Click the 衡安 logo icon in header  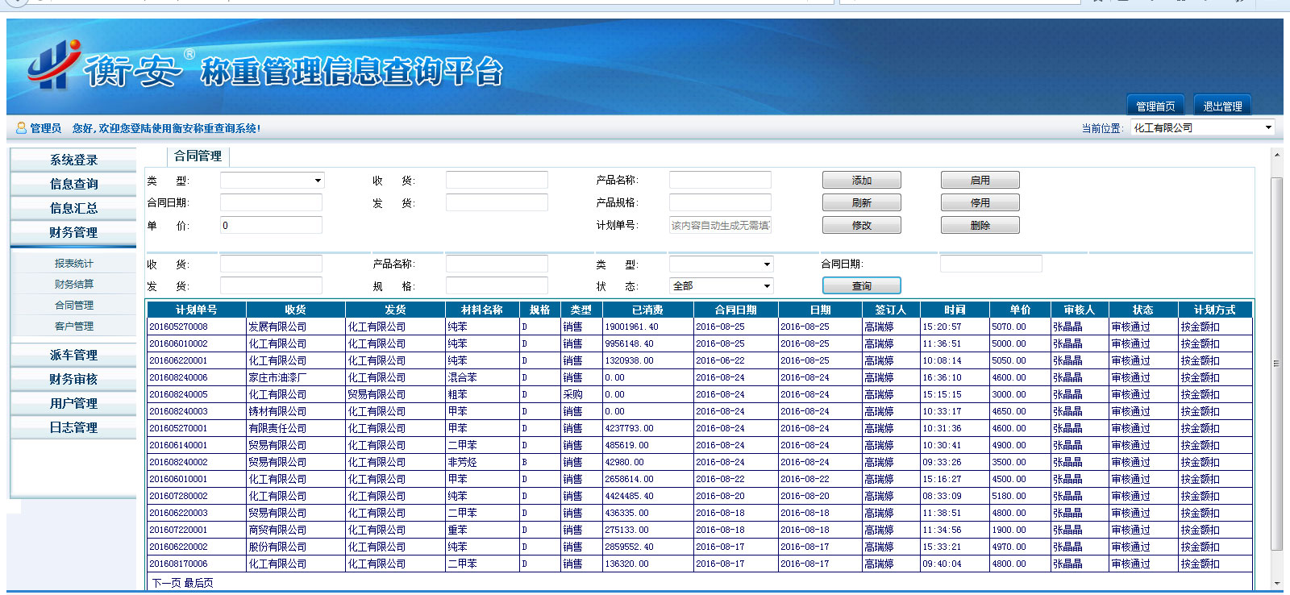tap(53, 64)
